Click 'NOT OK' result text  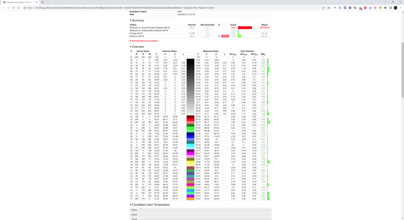(264, 28)
